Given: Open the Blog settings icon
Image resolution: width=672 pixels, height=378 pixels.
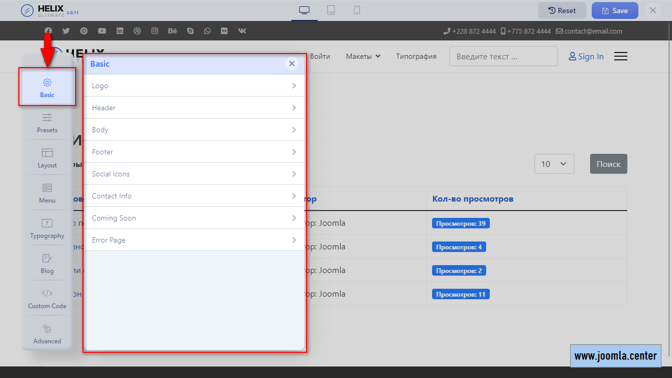Looking at the screenshot, I should [x=47, y=264].
